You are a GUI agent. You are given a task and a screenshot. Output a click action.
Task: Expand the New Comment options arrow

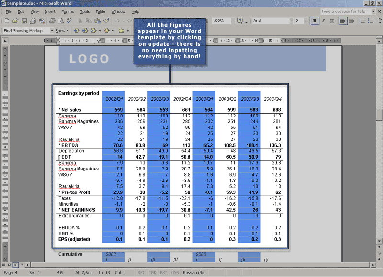(x=127, y=31)
